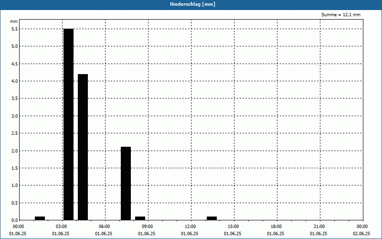Select the 03:00 time label
This screenshot has height=239, width=382.
tap(62, 227)
